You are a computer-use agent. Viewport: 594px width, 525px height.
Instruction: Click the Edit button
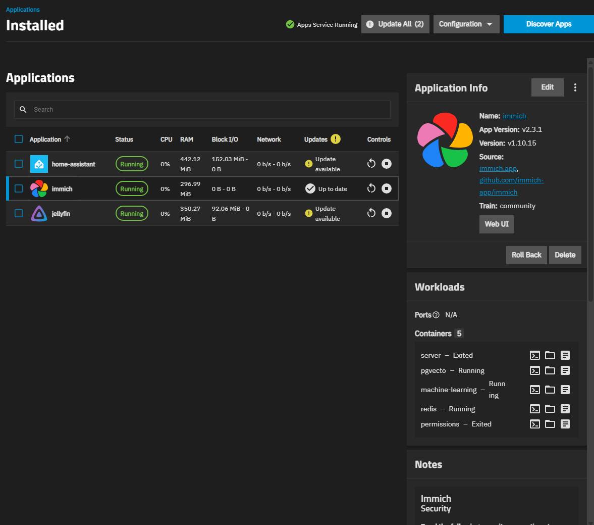(548, 87)
